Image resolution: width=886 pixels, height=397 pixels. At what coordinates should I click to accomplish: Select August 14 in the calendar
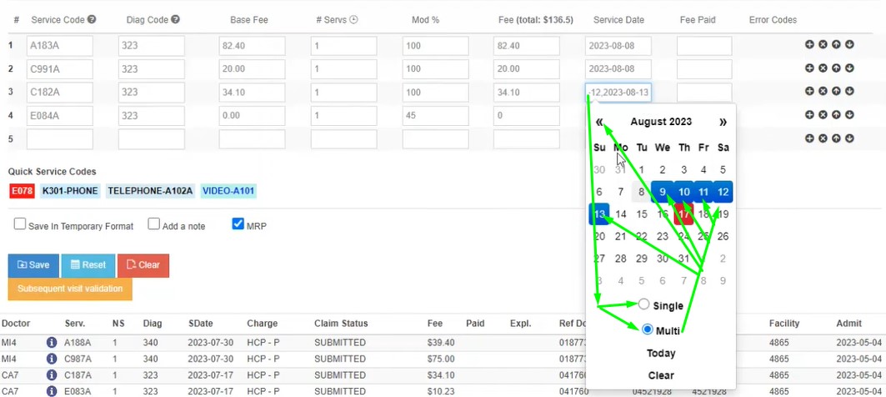point(620,214)
